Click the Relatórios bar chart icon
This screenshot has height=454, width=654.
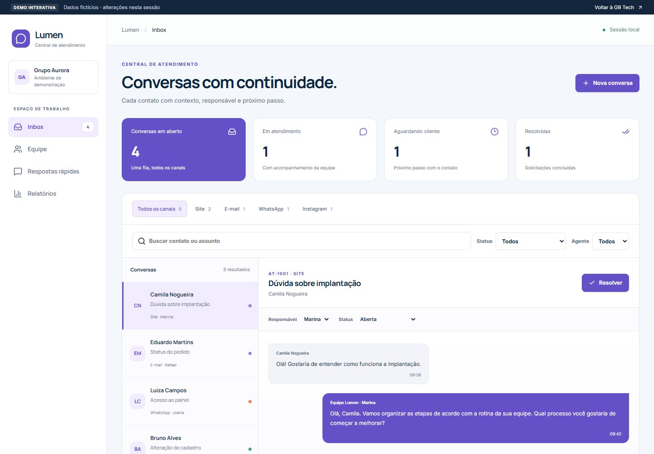click(18, 193)
